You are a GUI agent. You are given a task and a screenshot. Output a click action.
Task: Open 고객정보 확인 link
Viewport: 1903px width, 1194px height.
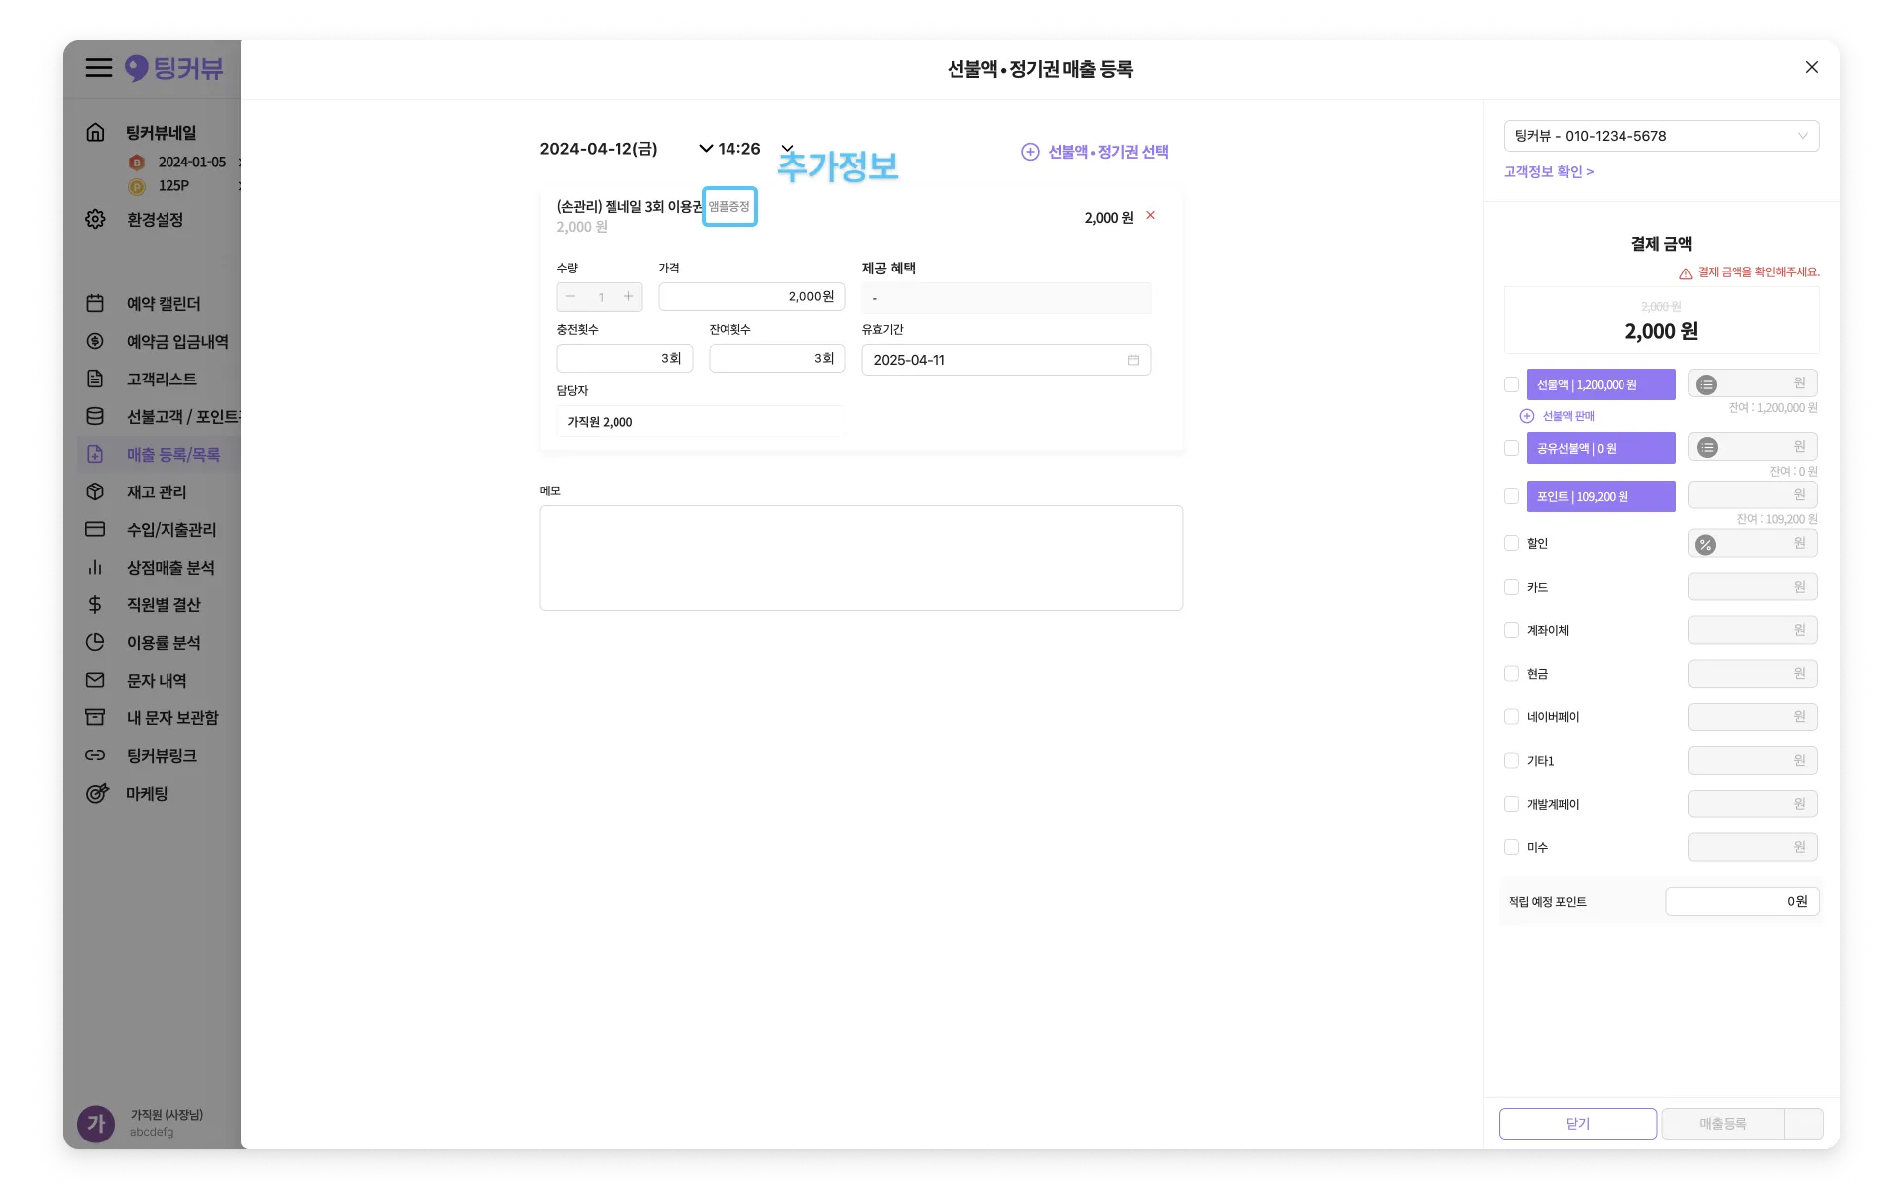1548,171
